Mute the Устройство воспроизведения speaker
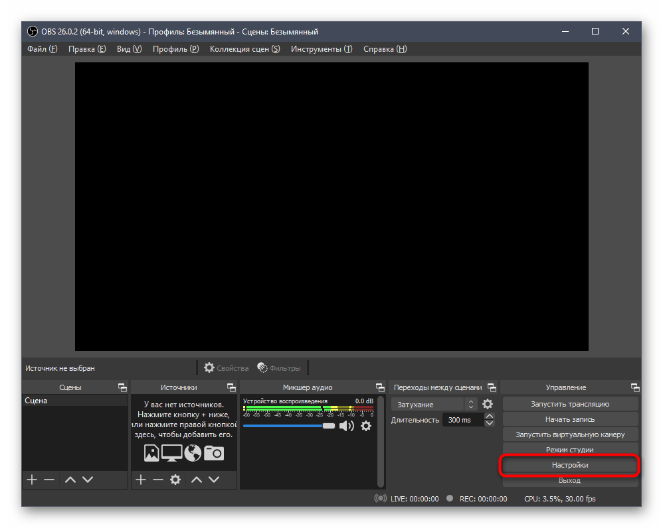663x528 pixels. click(347, 426)
